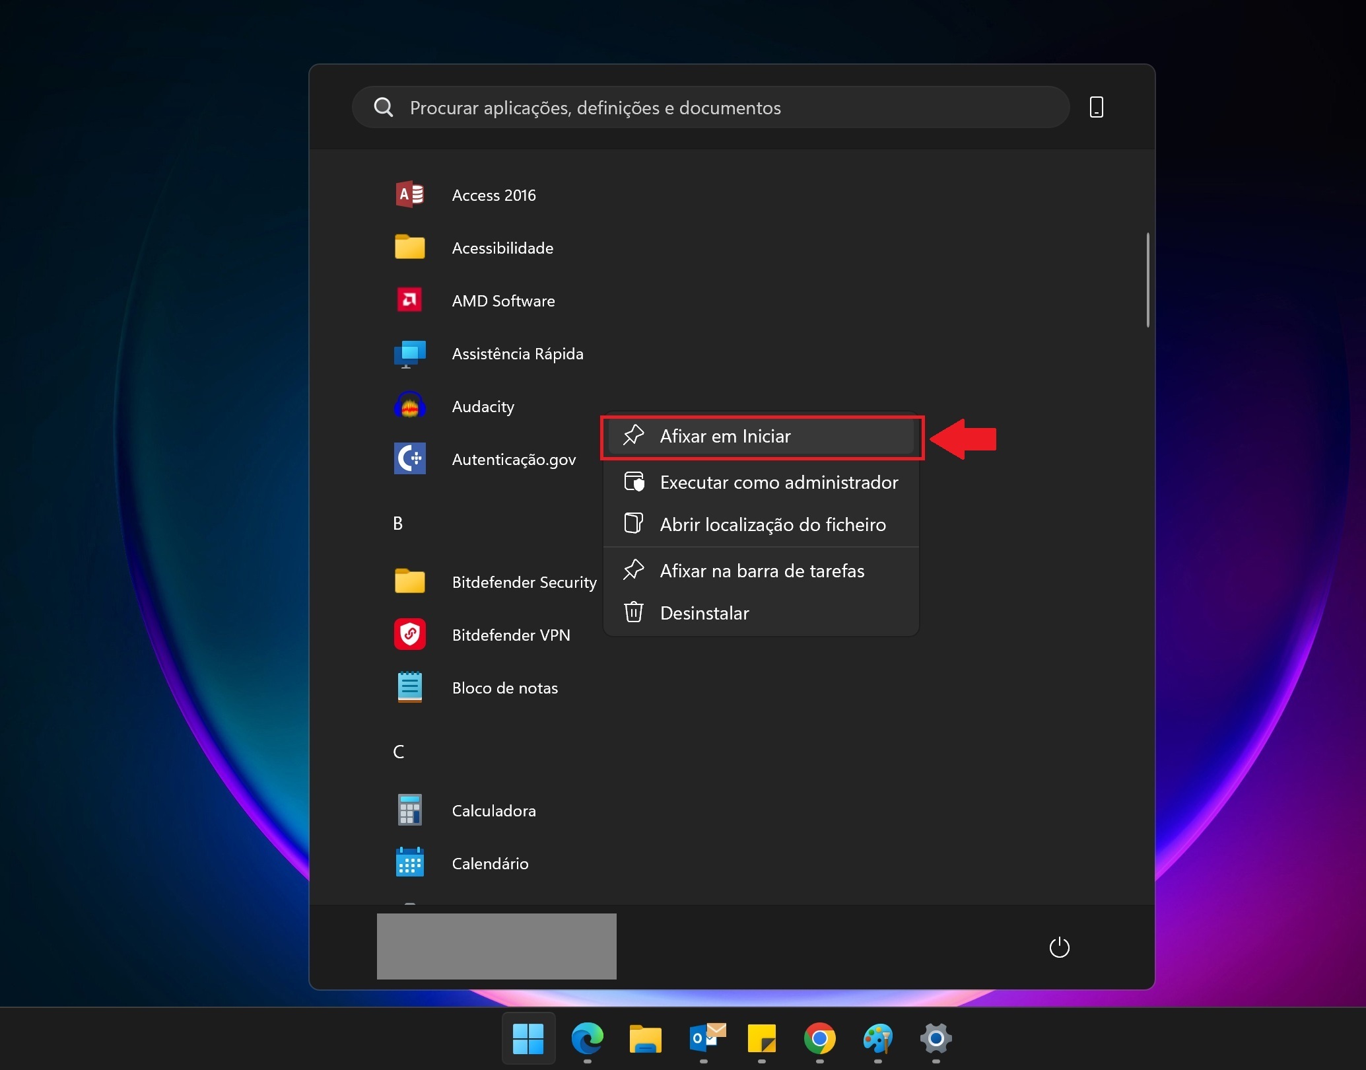Open Assistência Rápida app

517,353
